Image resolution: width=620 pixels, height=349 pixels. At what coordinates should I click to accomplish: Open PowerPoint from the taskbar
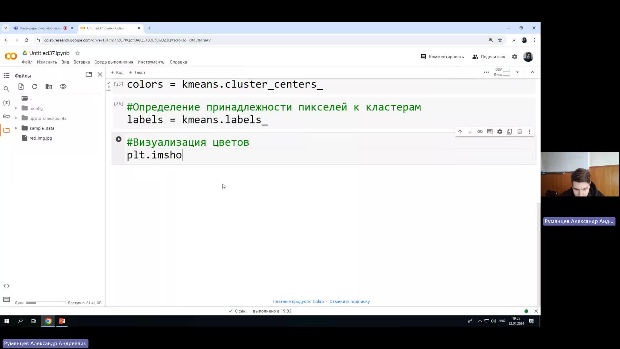(x=62, y=321)
